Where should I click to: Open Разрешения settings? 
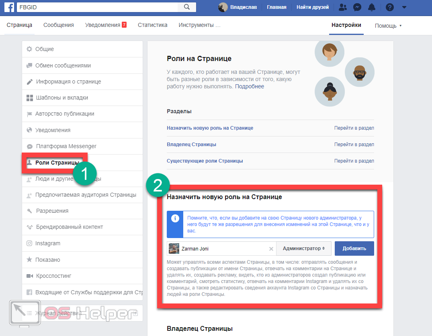[x=82, y=211]
